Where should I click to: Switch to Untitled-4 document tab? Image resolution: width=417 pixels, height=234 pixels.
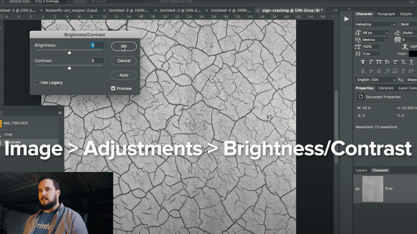pyautogui.click(x=231, y=10)
